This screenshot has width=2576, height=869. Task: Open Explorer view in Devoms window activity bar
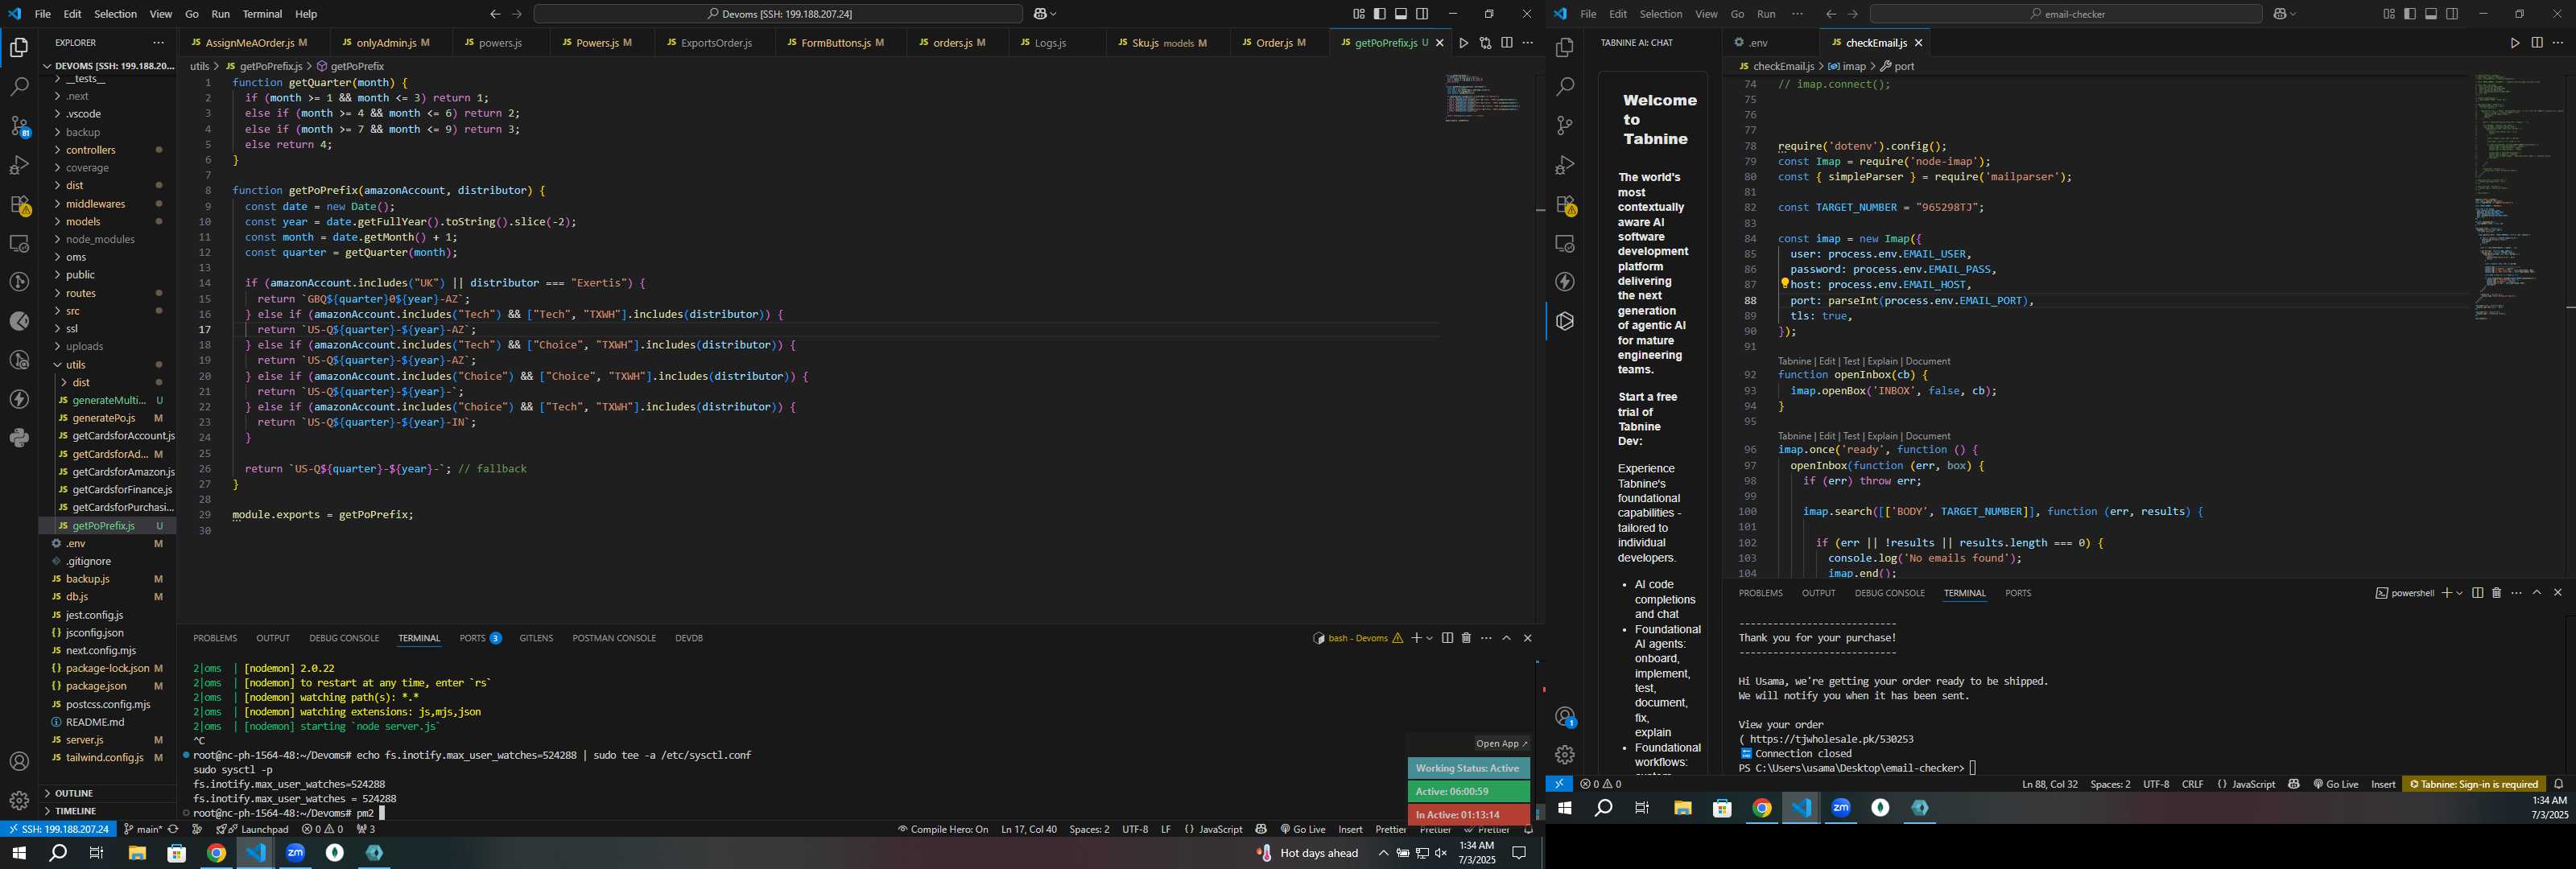[x=19, y=48]
